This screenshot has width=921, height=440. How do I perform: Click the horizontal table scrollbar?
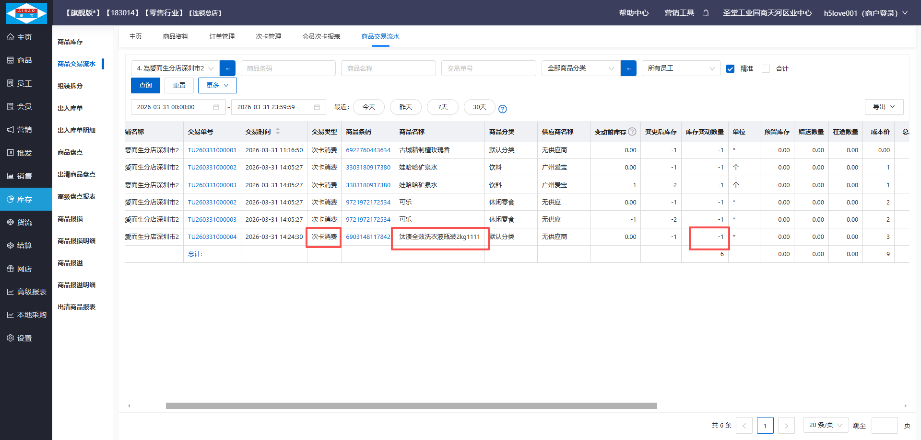[x=411, y=406]
